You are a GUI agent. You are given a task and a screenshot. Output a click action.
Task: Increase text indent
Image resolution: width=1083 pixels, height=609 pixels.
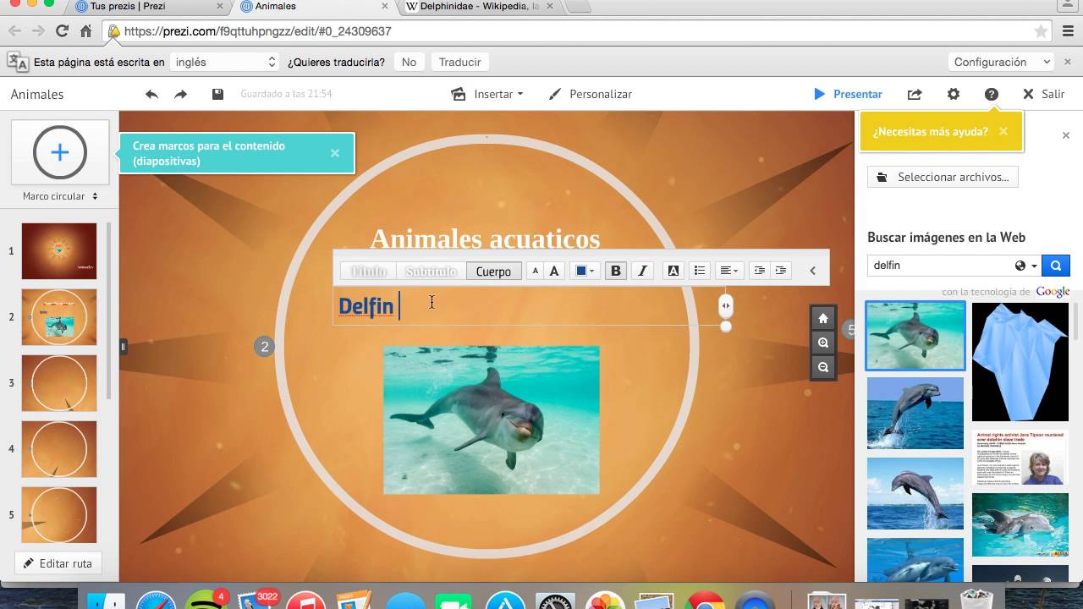(781, 271)
